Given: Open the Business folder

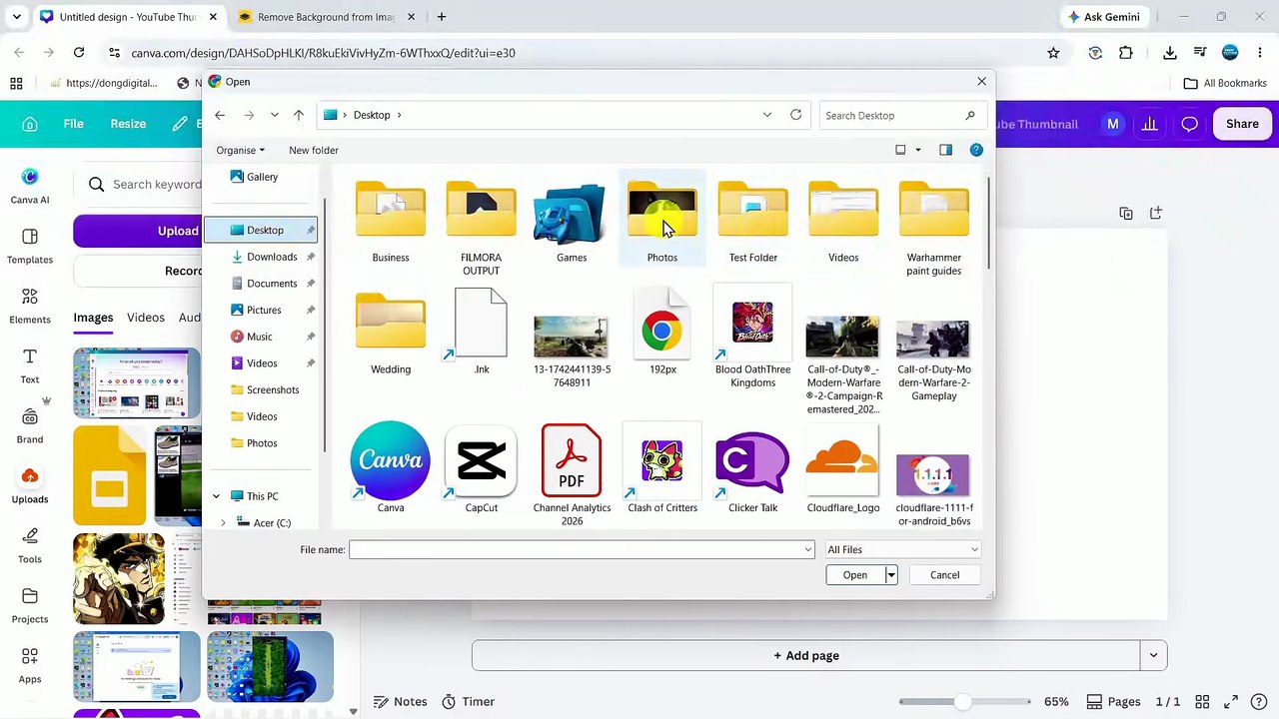Looking at the screenshot, I should 391,221.
